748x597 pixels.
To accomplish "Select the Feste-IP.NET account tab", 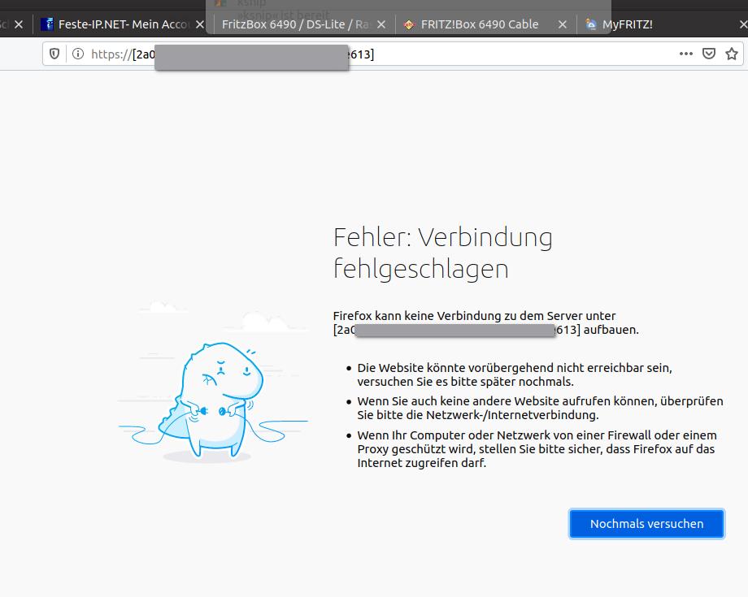I will coord(122,24).
